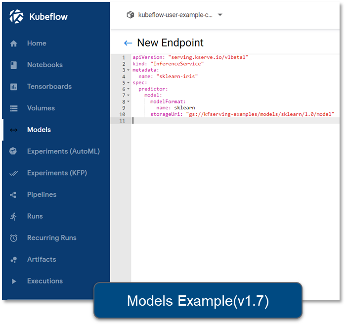Viewport: 346px width, 325px height.
Task: Click the Pipelines tree icon
Action: click(x=13, y=195)
